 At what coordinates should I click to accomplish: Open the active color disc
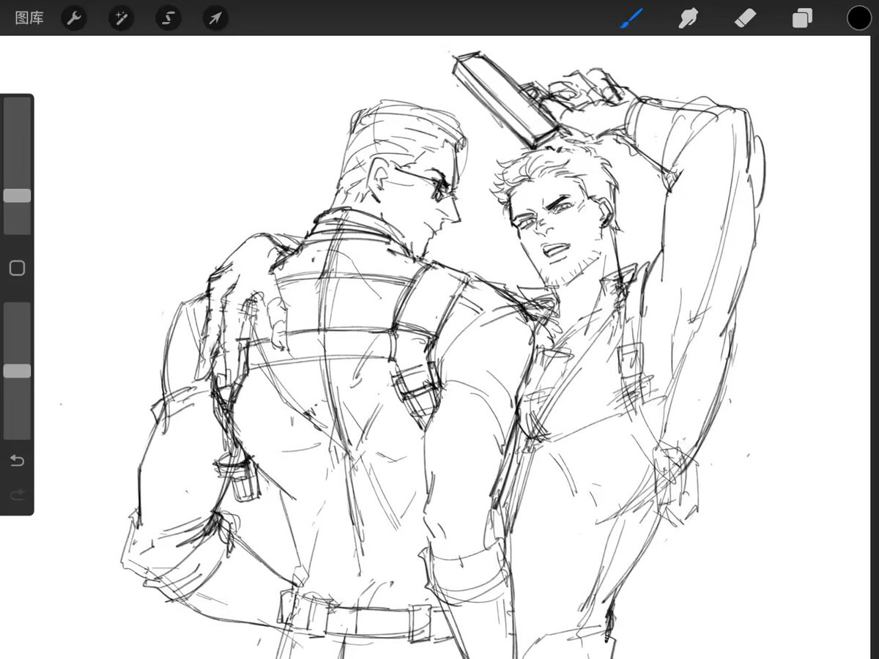click(x=858, y=18)
